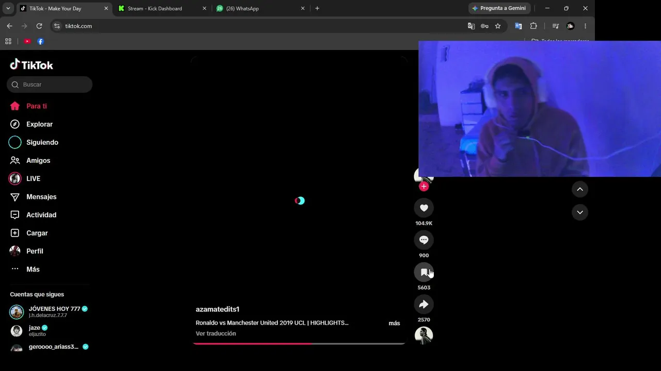Image resolution: width=661 pixels, height=371 pixels.
Task: Open the Extensions puzzle menu
Action: 533,26
